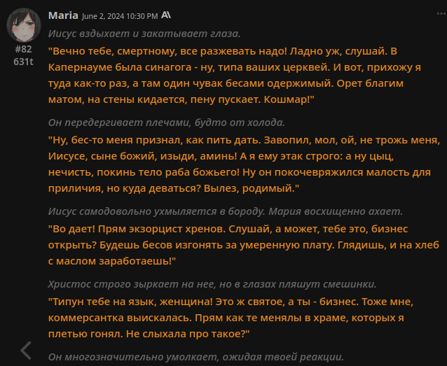Click the message number #82
The image size is (447, 366).
pos(23,49)
